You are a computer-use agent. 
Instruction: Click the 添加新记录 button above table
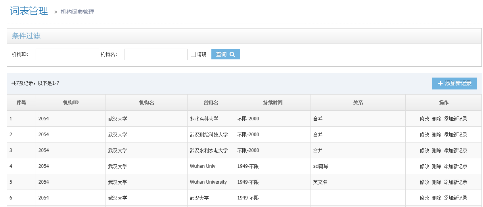pyautogui.click(x=454, y=84)
